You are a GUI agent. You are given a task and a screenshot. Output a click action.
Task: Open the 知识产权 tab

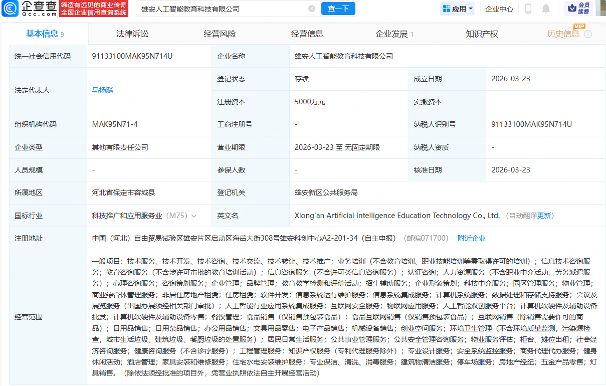(482, 34)
